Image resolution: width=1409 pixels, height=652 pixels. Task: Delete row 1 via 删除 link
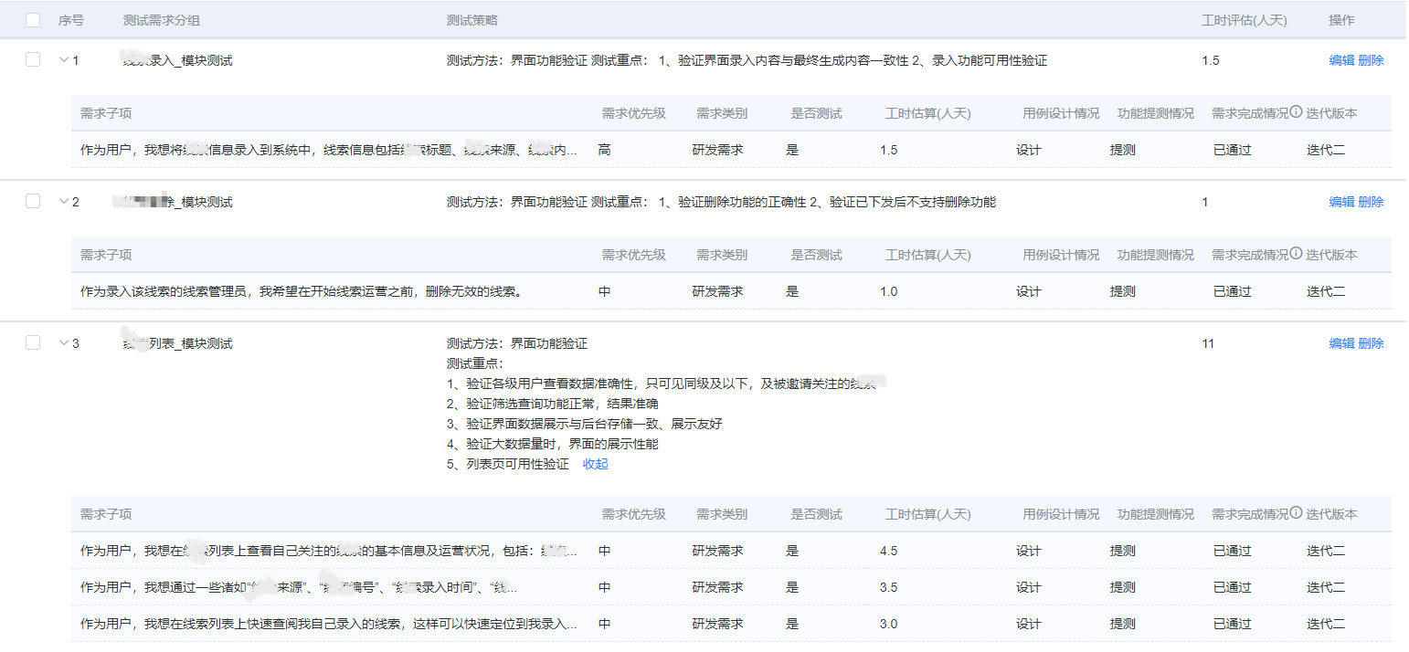click(x=1371, y=60)
